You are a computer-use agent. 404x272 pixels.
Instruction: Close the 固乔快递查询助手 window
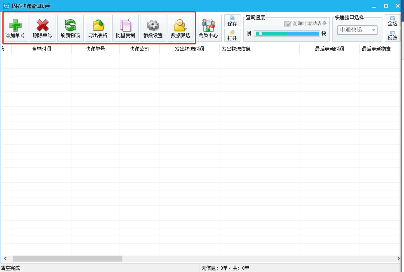(x=398, y=6)
